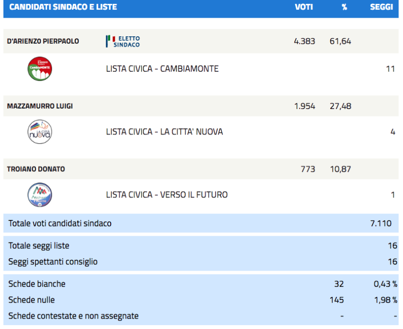Click the Verso il Futuro list logo
The height and width of the screenshot is (329, 403).
[x=40, y=195]
